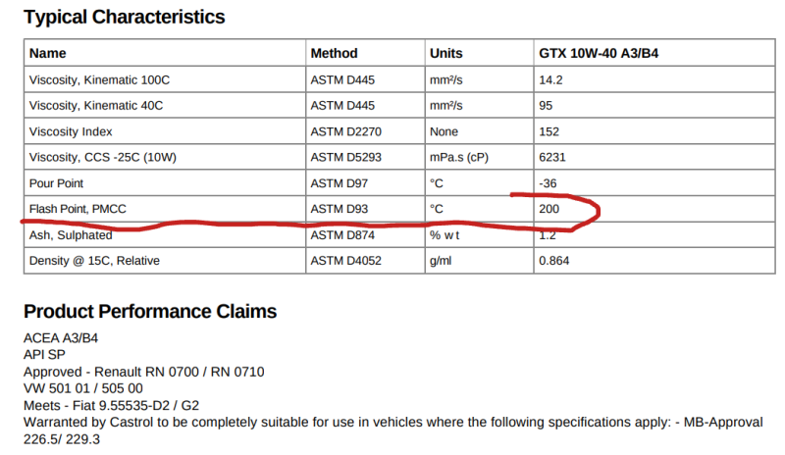The height and width of the screenshot is (455, 785).
Task: Click the Pour Point value -36
Action: tap(549, 183)
